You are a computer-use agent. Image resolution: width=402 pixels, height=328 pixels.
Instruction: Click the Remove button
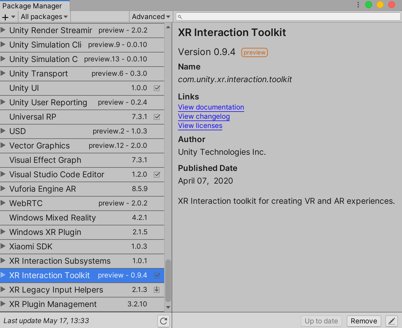tap(364, 321)
